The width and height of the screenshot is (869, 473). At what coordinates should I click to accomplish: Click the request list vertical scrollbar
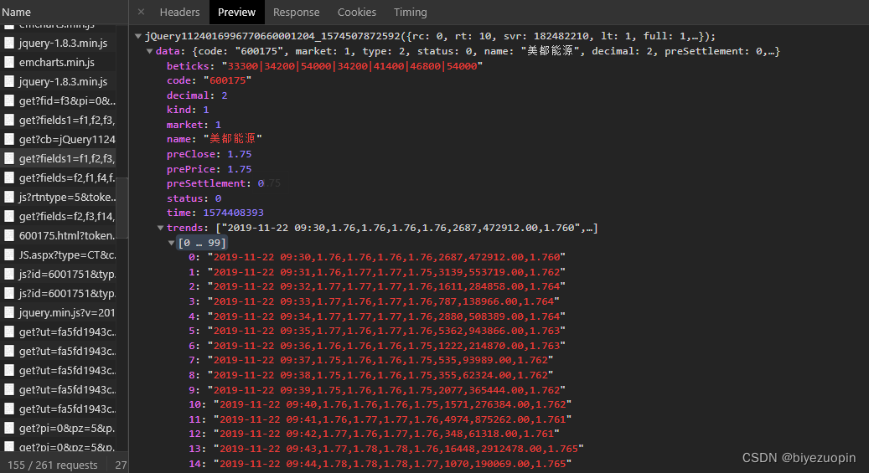(x=122, y=209)
